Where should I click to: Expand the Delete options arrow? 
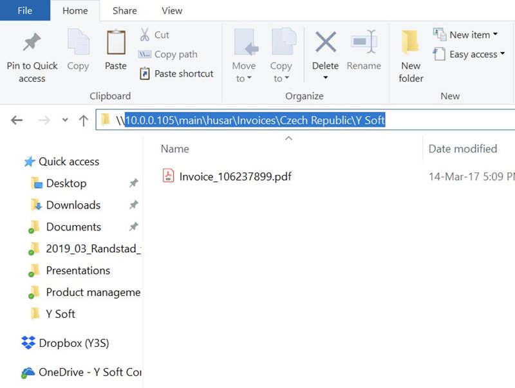point(326,77)
